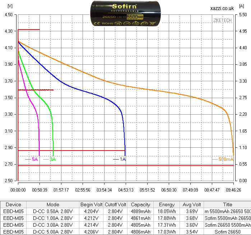
Task: Click the 3.54V average volt cell
Action: (192, 232)
